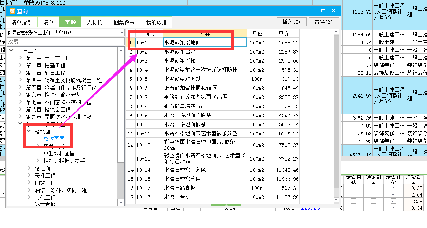Uncheck 是否计价 in the 3.8 row
The width and height of the screenshot is (427, 228).
tap(393, 201)
